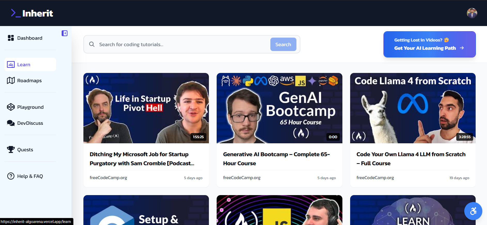Open the Playground page
This screenshot has height=225, width=487.
click(30, 107)
